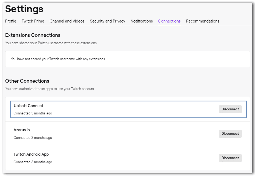Click the Extensions Connections heading
The width and height of the screenshot is (255, 176).
tap(33, 35)
